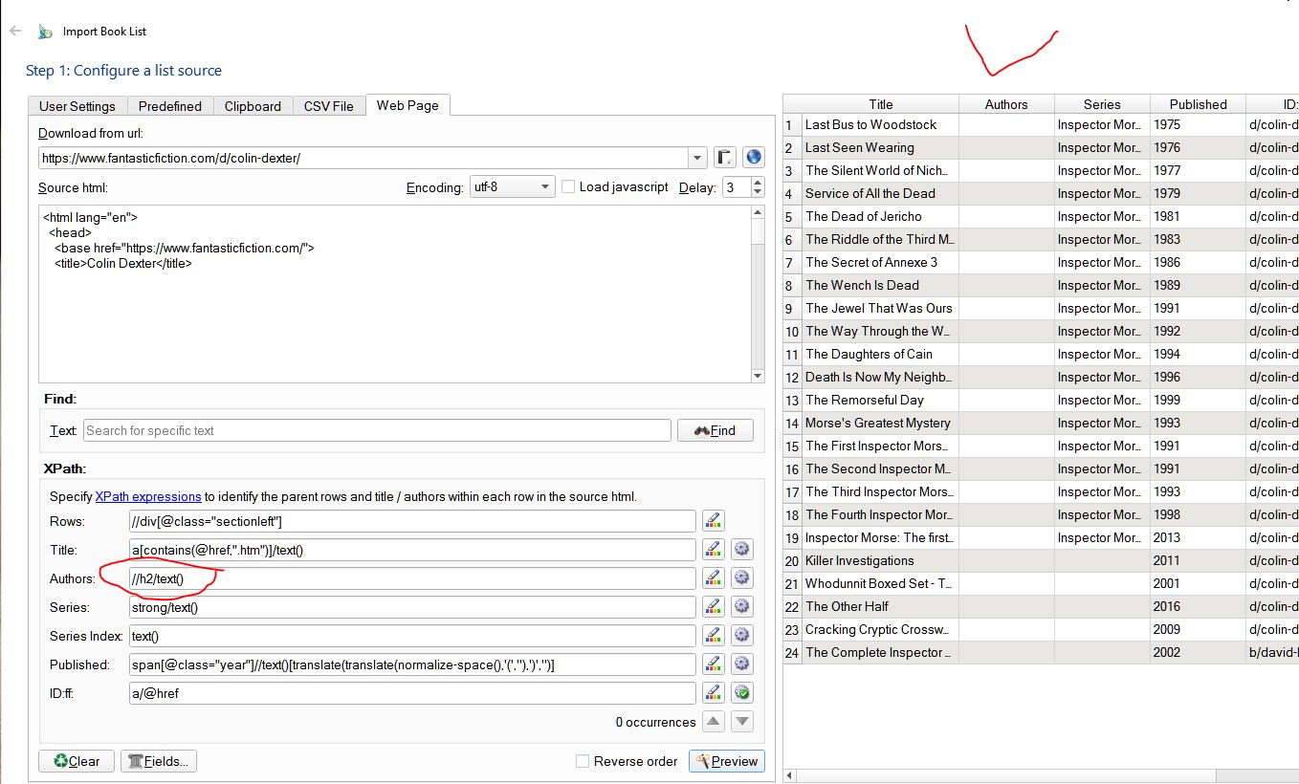Decrease the Delay value with down arrow
The width and height of the screenshot is (1299, 784).
point(758,192)
